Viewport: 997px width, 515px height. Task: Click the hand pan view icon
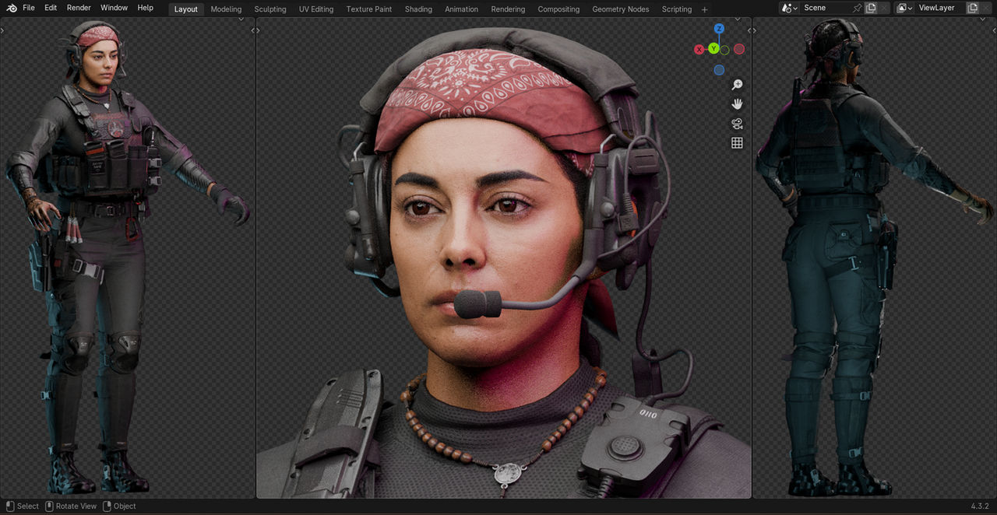737,104
